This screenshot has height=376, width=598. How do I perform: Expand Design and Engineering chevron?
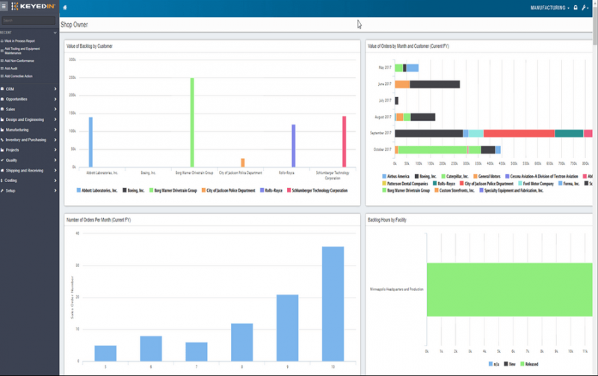tap(55, 119)
